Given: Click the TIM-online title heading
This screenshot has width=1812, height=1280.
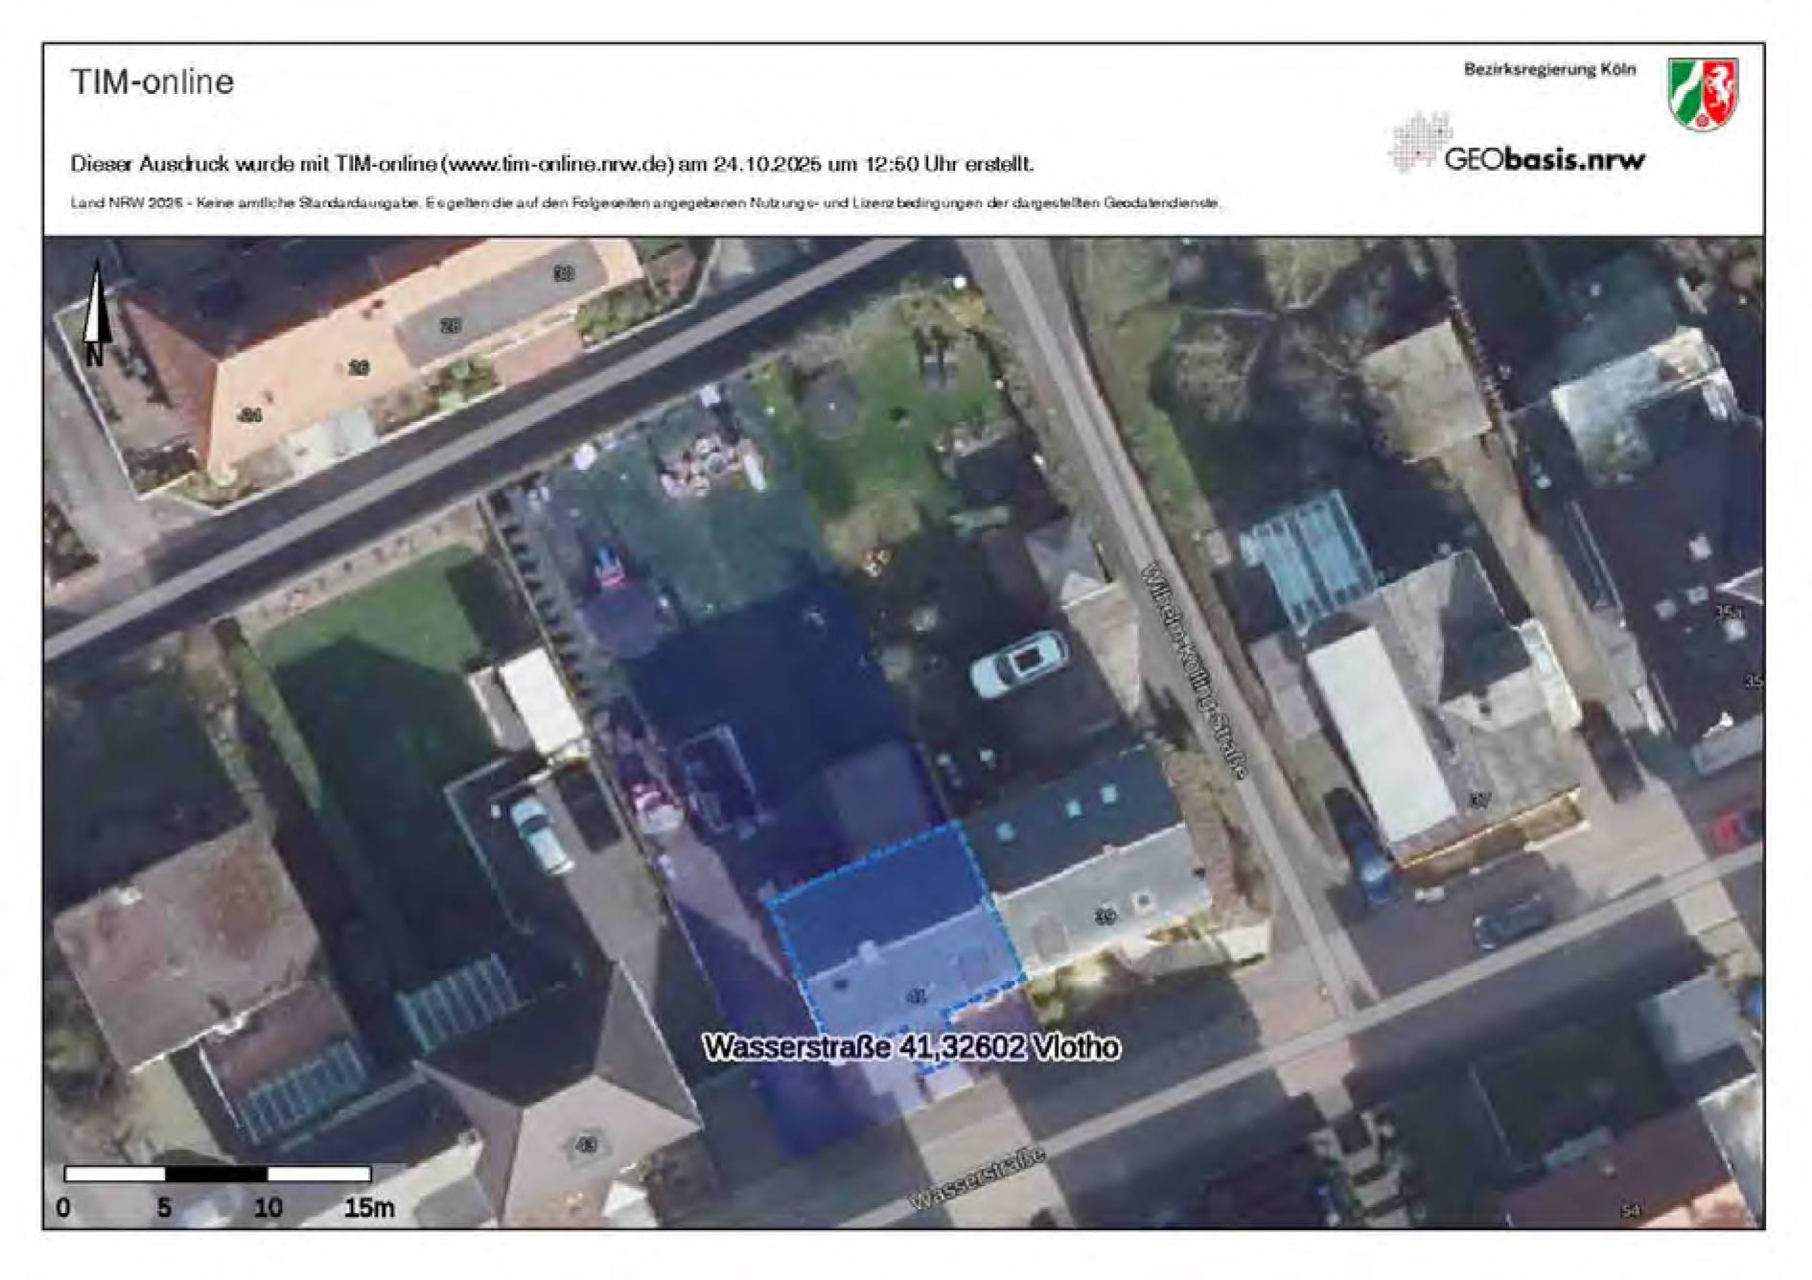Looking at the screenshot, I should [x=152, y=81].
